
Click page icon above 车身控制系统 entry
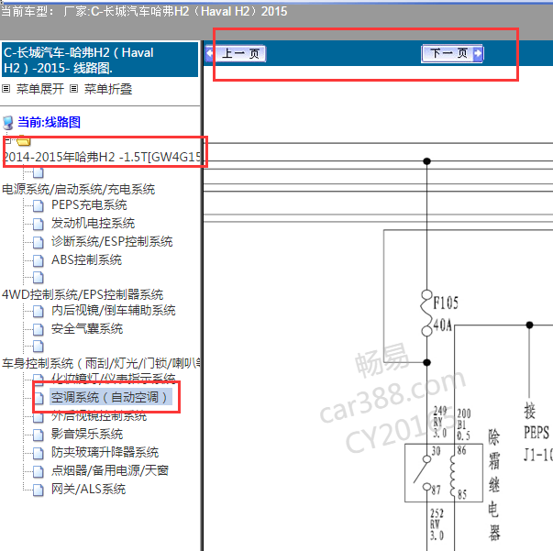point(39,347)
